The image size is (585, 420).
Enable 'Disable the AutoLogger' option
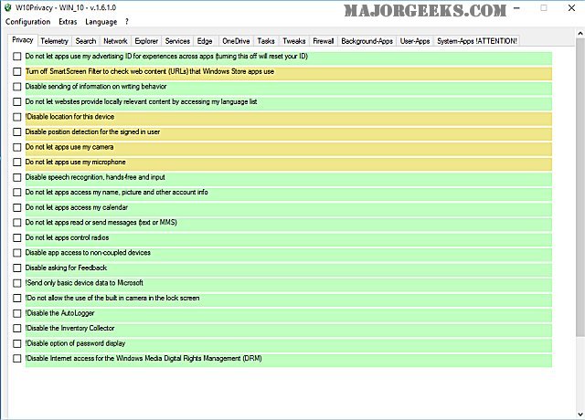pos(17,313)
